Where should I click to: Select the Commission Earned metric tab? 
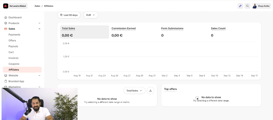point(123,29)
